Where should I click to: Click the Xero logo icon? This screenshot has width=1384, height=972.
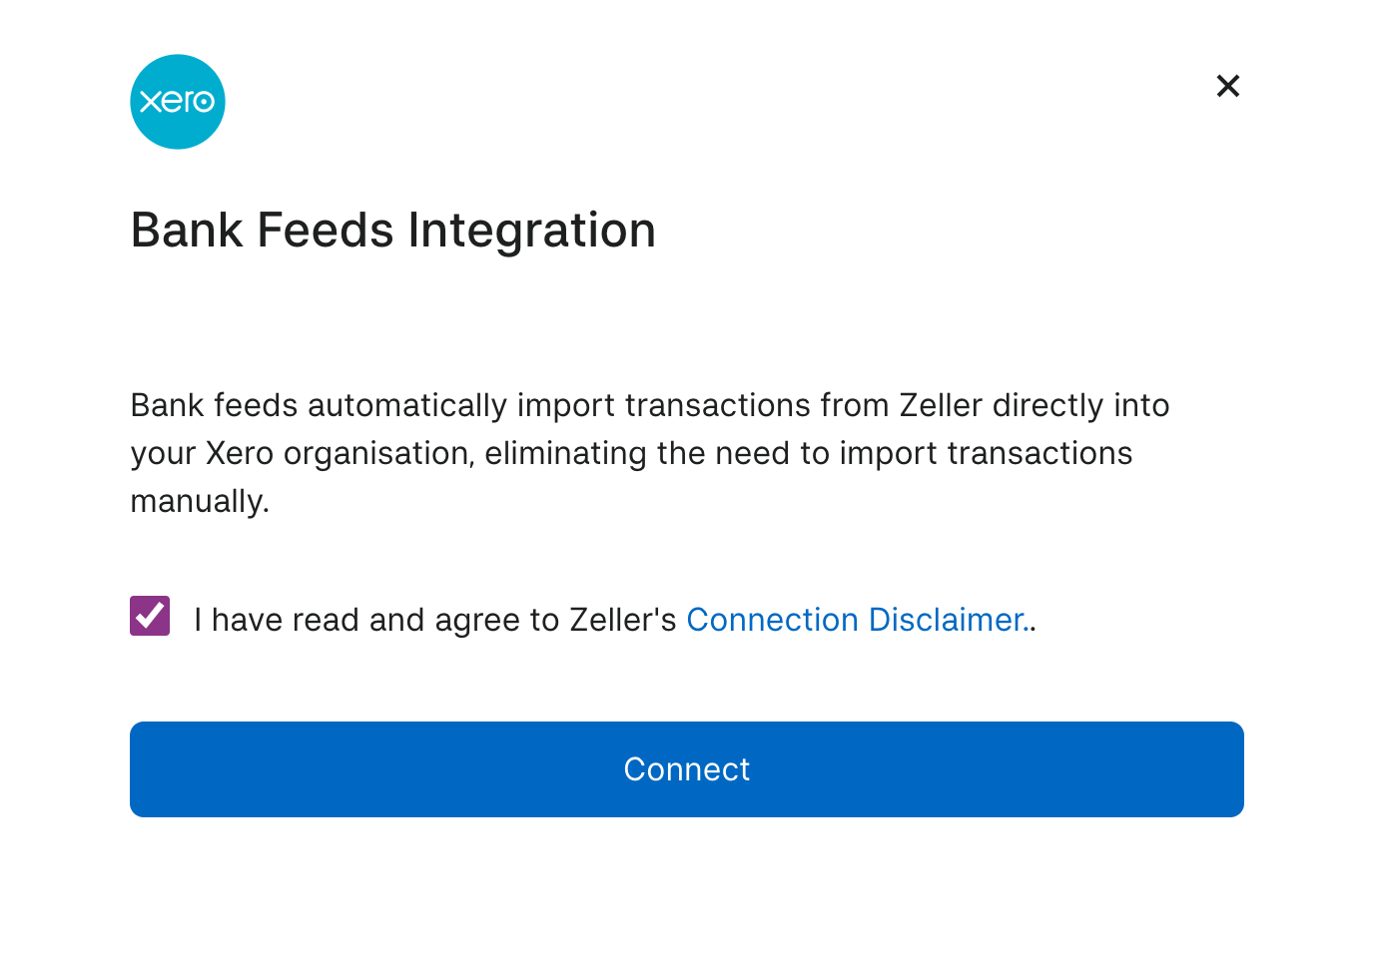[178, 102]
